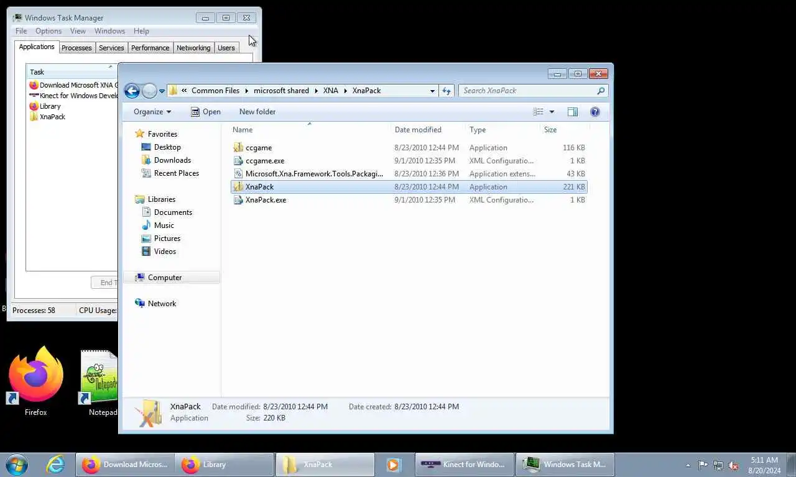Open the Pictures library
The image size is (796, 477).
167,238
